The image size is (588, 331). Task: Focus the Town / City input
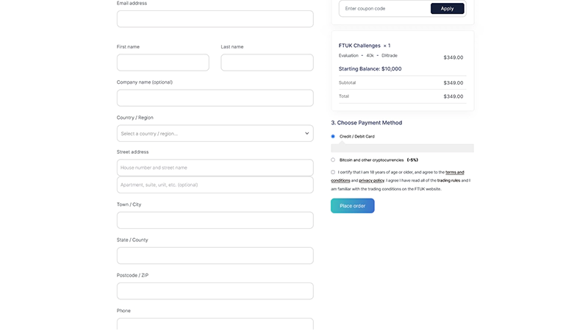(215, 220)
